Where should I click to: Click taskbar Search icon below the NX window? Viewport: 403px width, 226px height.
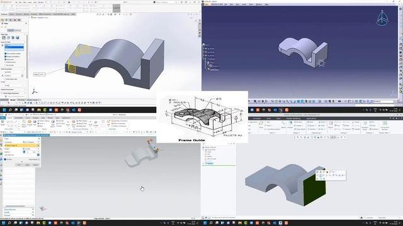pos(9,223)
